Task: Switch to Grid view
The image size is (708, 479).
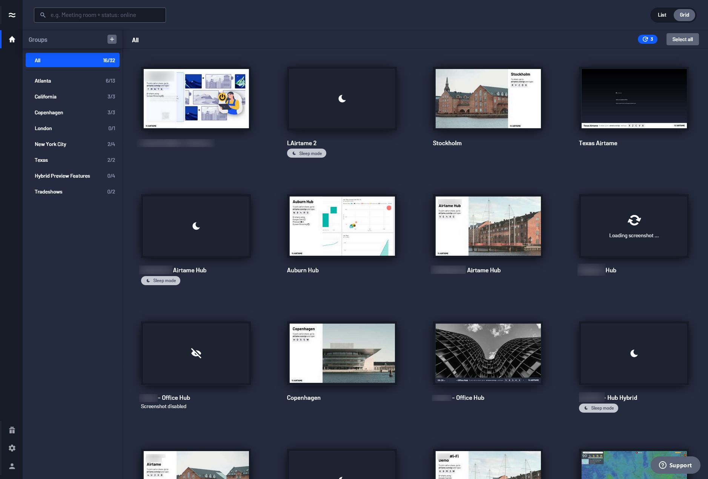Action: click(x=684, y=15)
